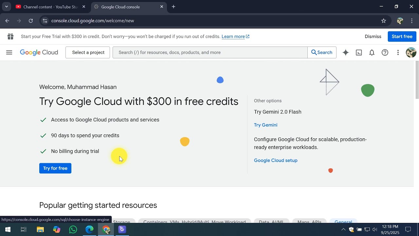Click the Chrome icon in taskbar
Screen dimensions: 419x236
click(x=106, y=229)
